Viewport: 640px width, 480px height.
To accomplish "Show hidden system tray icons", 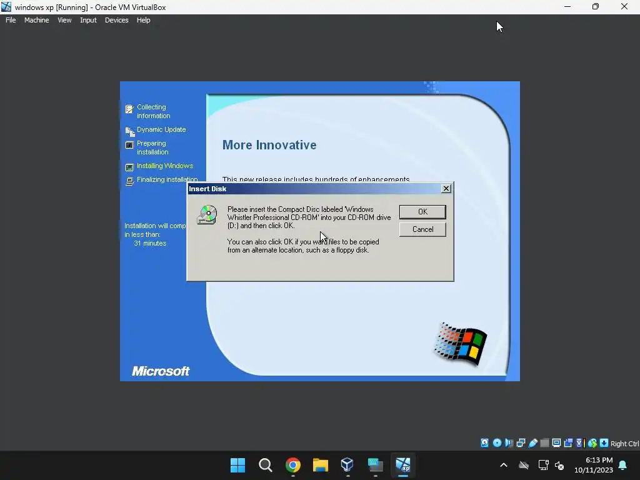I will coord(504,465).
